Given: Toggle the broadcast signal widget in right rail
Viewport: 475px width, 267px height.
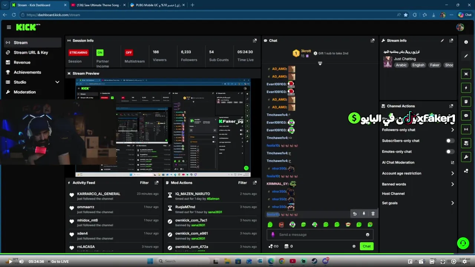Looking at the screenshot, I should (x=466, y=129).
